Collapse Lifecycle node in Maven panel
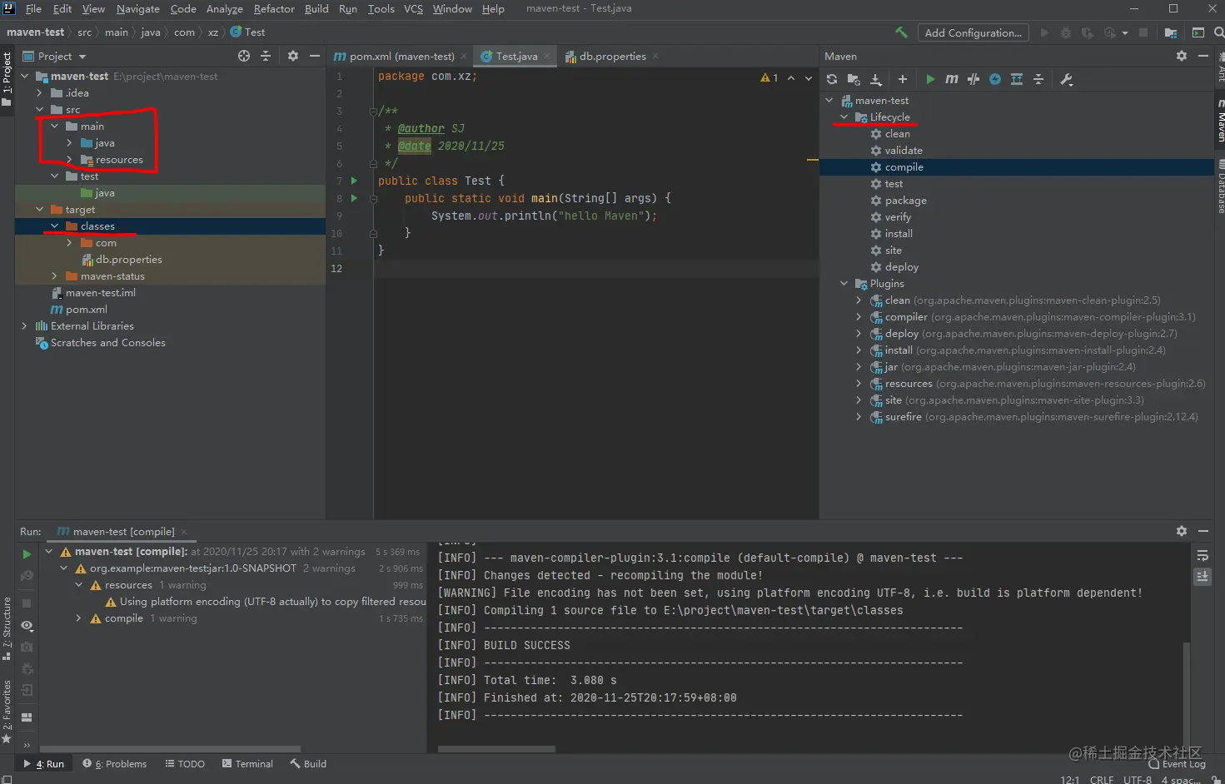This screenshot has width=1225, height=784. tap(844, 117)
